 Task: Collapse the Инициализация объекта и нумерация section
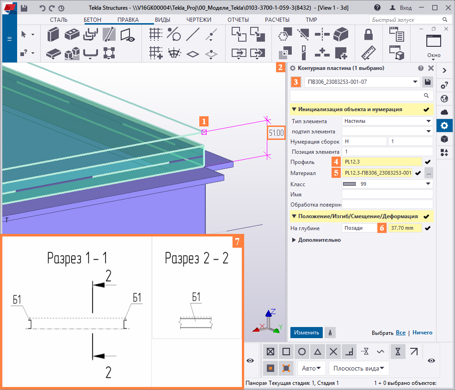pos(294,110)
